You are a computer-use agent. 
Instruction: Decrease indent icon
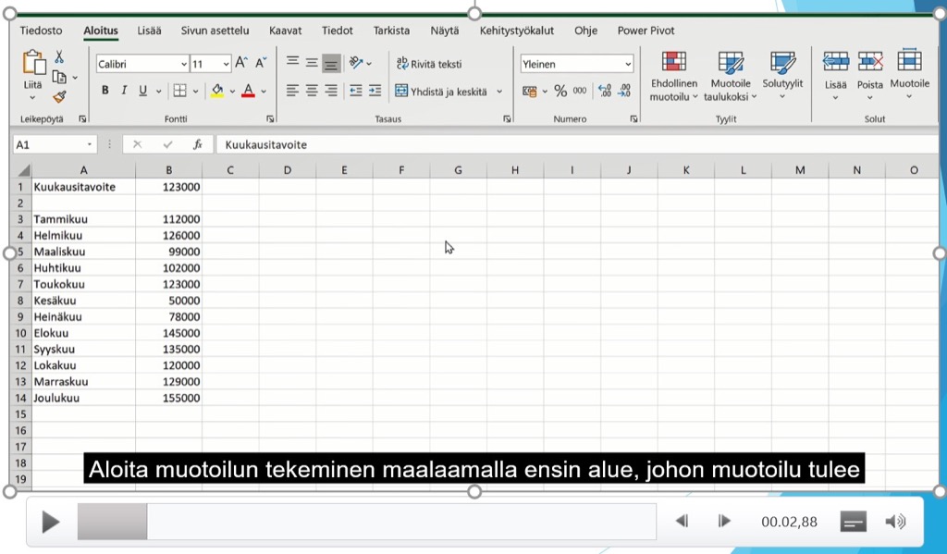pos(356,92)
